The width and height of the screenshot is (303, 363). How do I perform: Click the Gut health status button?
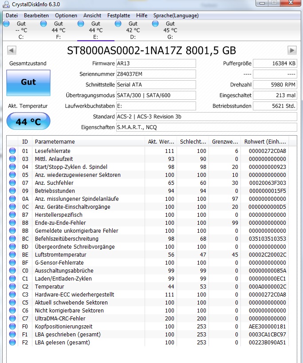[x=28, y=82]
